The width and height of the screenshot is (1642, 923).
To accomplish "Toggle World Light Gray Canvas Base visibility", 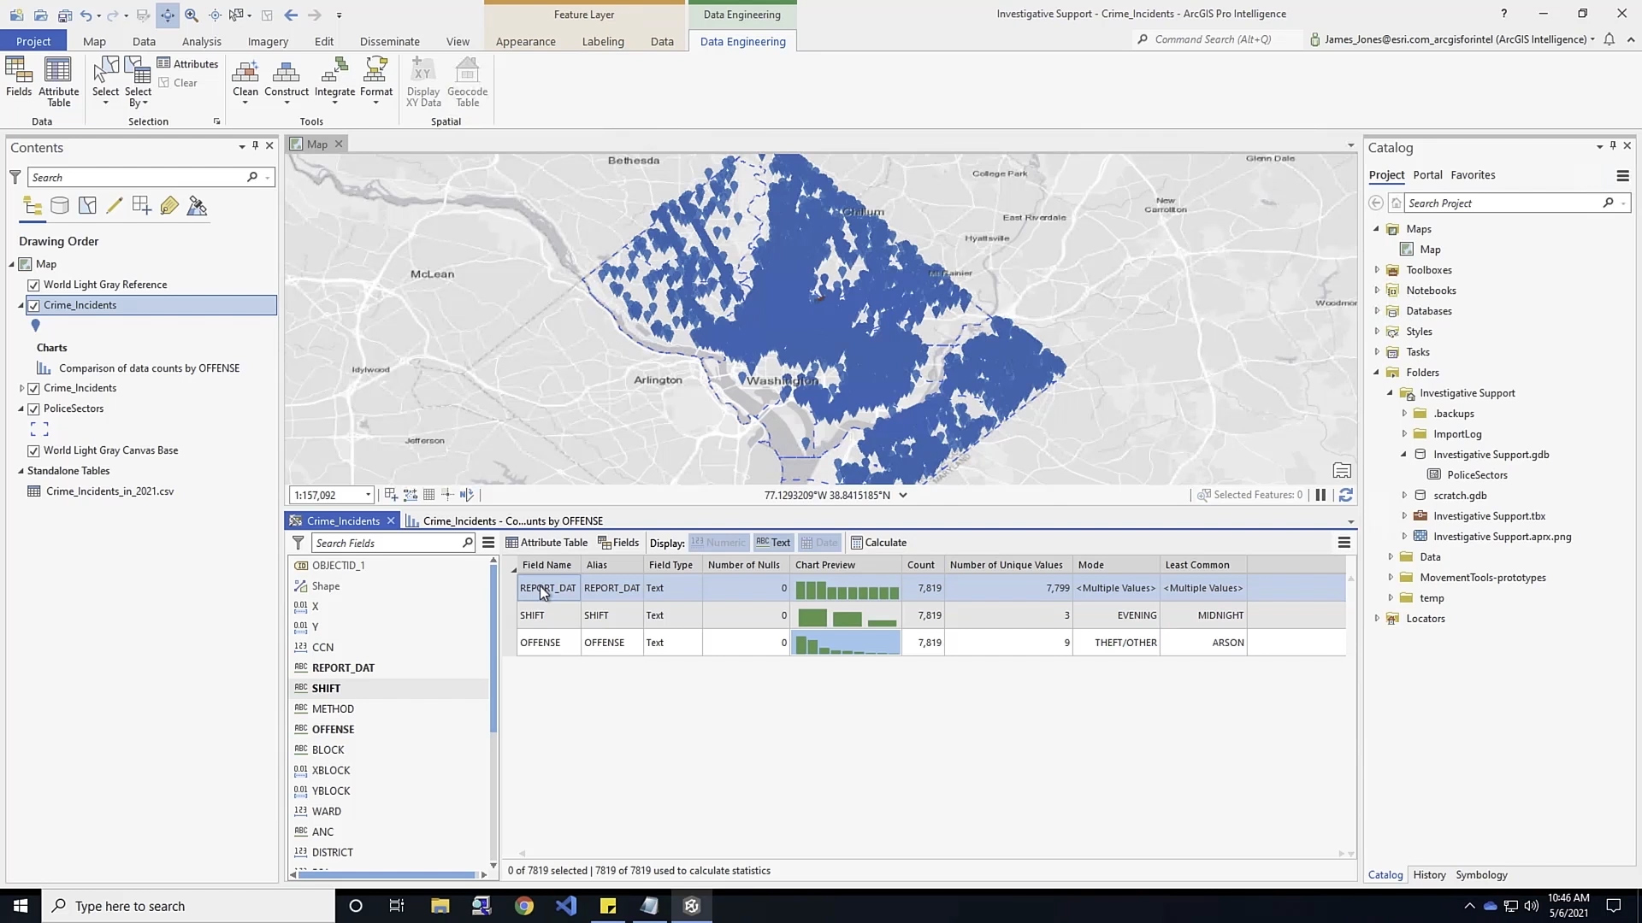I will tap(33, 451).
